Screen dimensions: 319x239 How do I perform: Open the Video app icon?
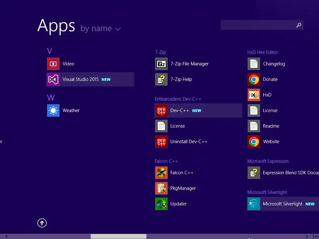click(53, 64)
